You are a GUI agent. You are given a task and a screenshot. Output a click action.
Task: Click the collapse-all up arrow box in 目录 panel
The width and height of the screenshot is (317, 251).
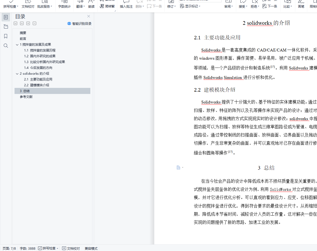tap(22, 23)
